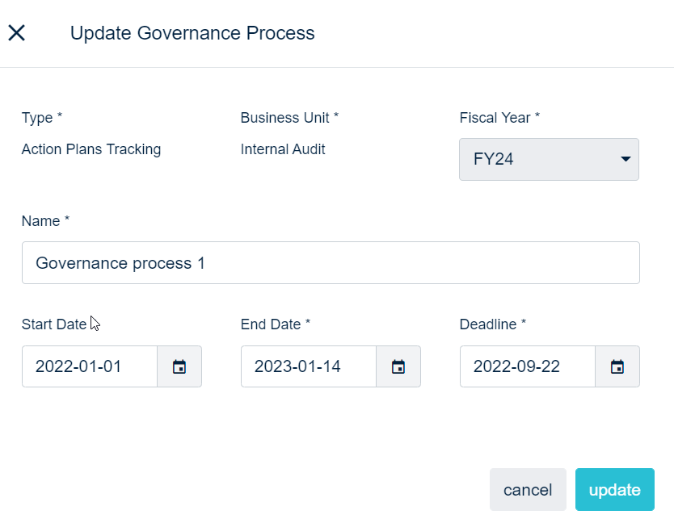Click the Fiscal Year dropdown arrow
Screen dimensions: 674x523
[x=625, y=159]
